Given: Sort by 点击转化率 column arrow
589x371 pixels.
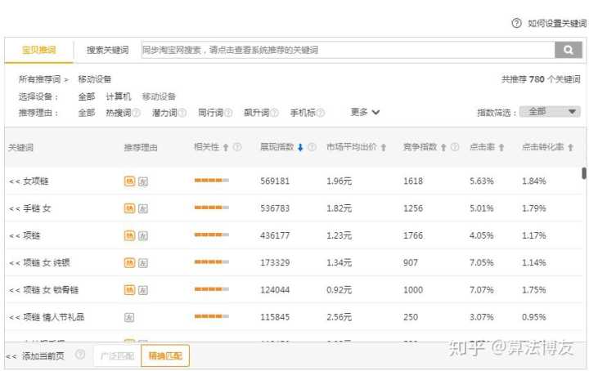Looking at the screenshot, I should click(570, 148).
